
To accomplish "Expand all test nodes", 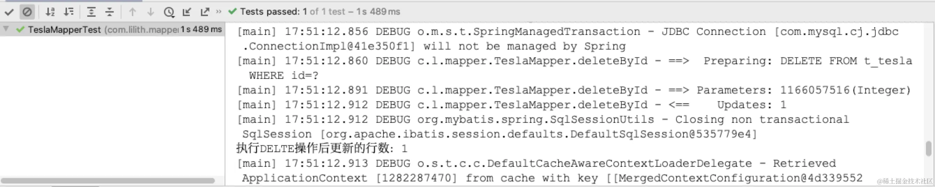I will tap(91, 12).
